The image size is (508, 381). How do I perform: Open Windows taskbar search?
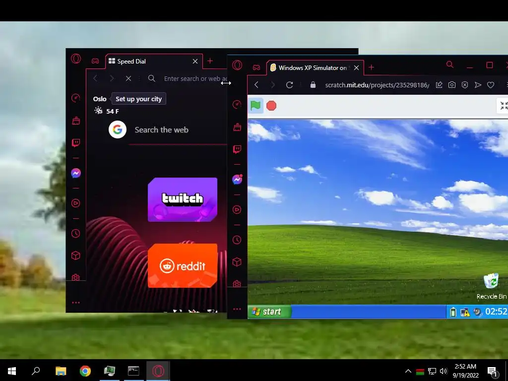pyautogui.click(x=36, y=371)
